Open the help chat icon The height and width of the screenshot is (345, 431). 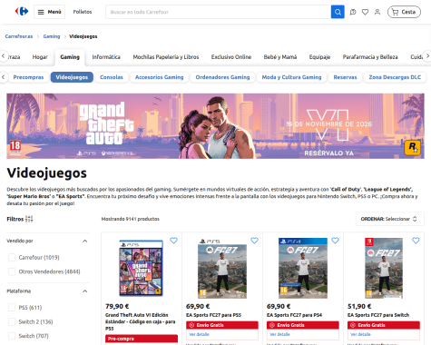pyautogui.click(x=353, y=12)
